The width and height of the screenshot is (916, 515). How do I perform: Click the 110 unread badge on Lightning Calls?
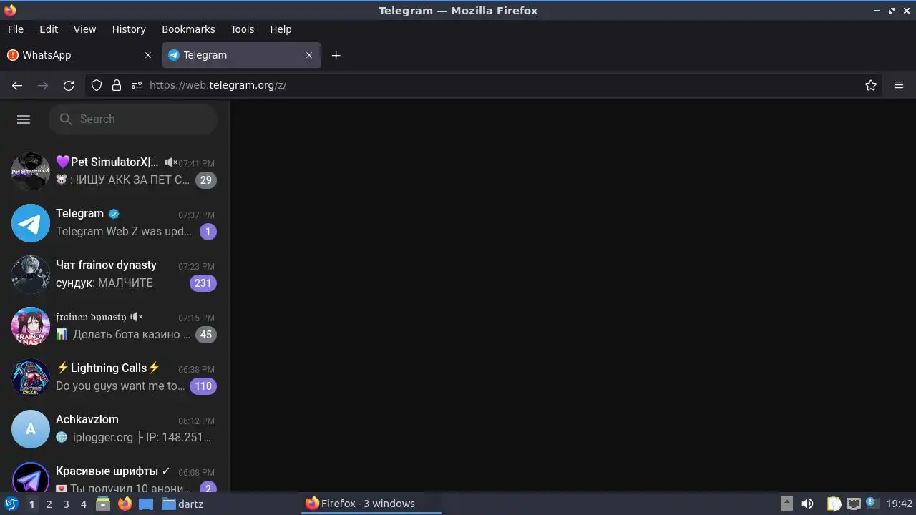pos(203,386)
